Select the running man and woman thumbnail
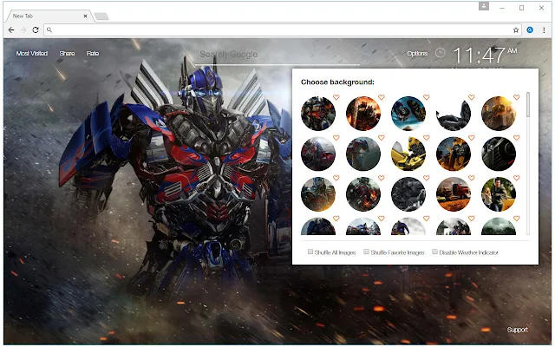 pyautogui.click(x=499, y=194)
